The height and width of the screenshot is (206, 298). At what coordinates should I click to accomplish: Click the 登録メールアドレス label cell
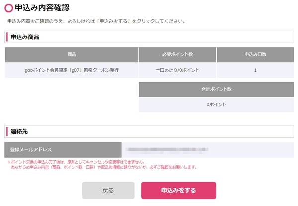[63, 150]
